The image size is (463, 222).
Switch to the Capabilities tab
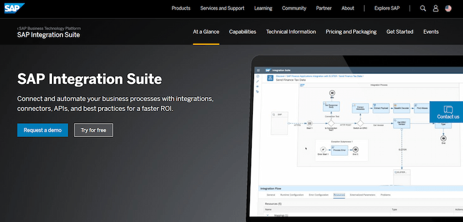click(x=242, y=32)
